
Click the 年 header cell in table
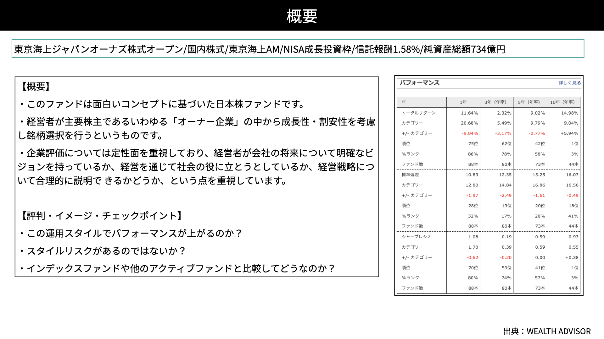(x=421, y=102)
